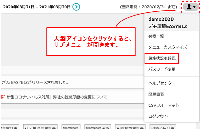Click the demo2020 account name header
The height and width of the screenshot is (129, 201).
pyautogui.click(x=161, y=19)
